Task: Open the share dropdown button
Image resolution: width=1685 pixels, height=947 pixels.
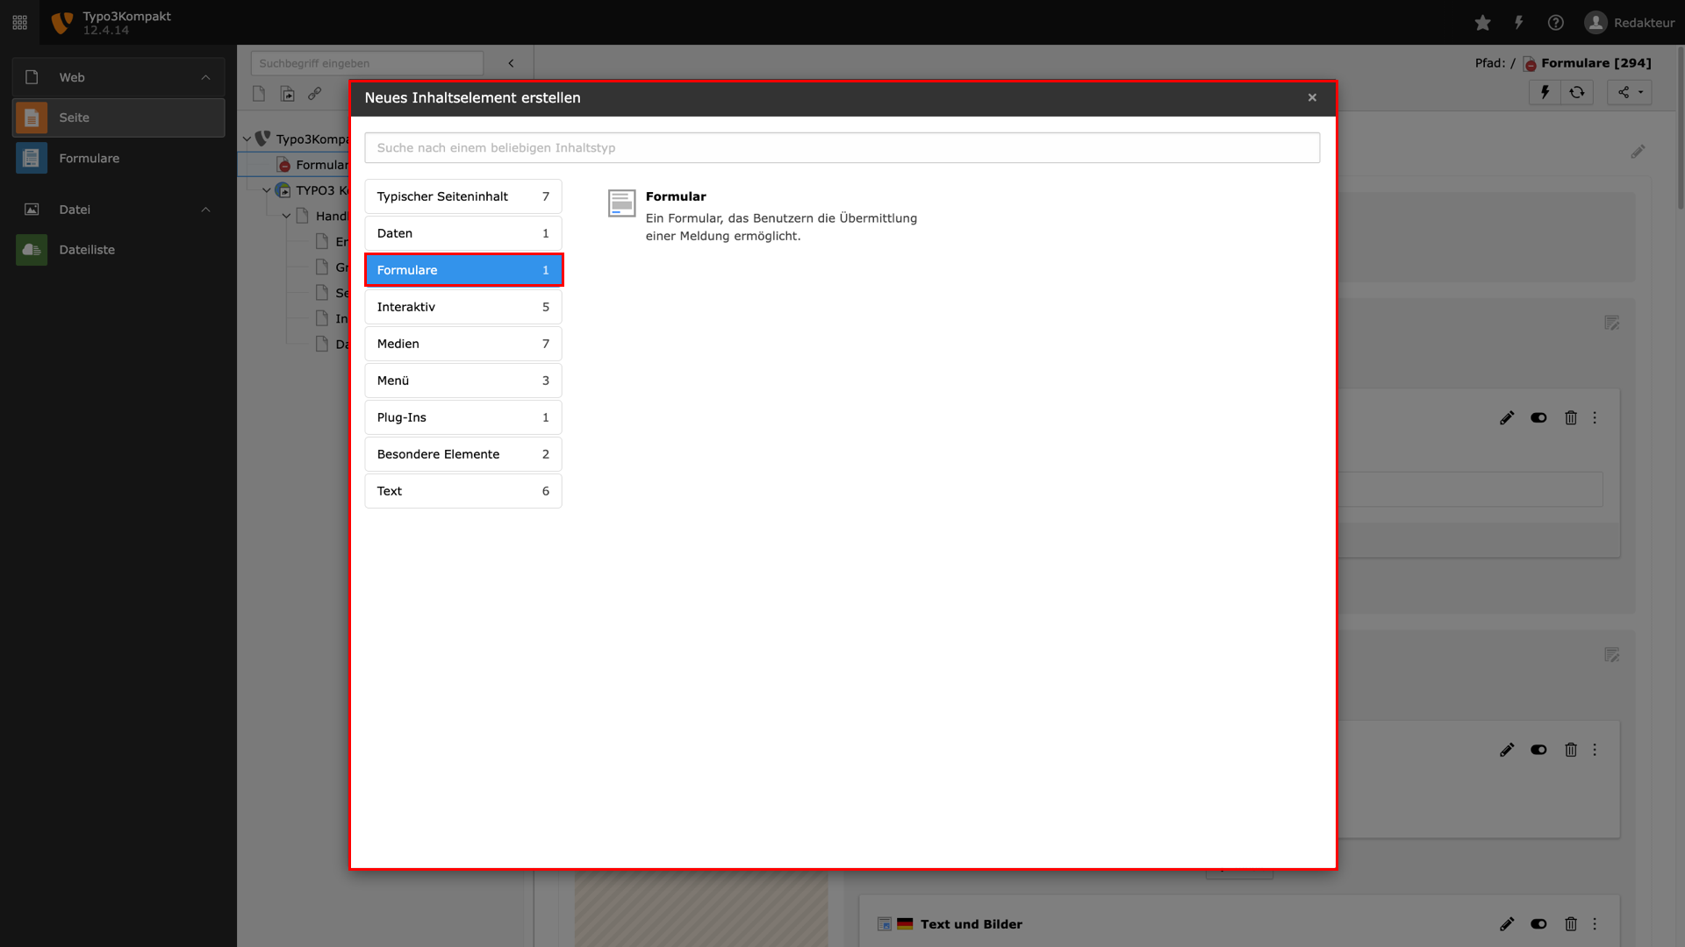Action: (x=1630, y=92)
